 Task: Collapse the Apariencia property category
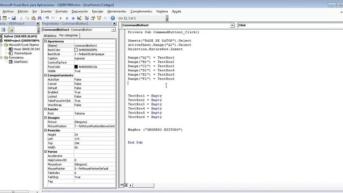click(x=46, y=41)
